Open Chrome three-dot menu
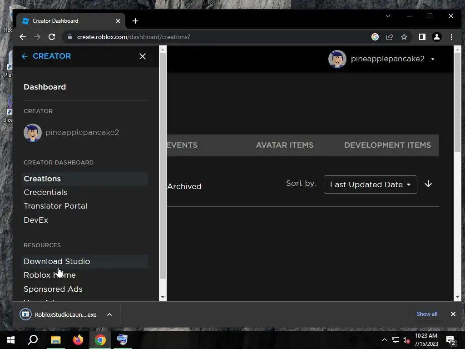The height and width of the screenshot is (349, 465). click(x=451, y=37)
